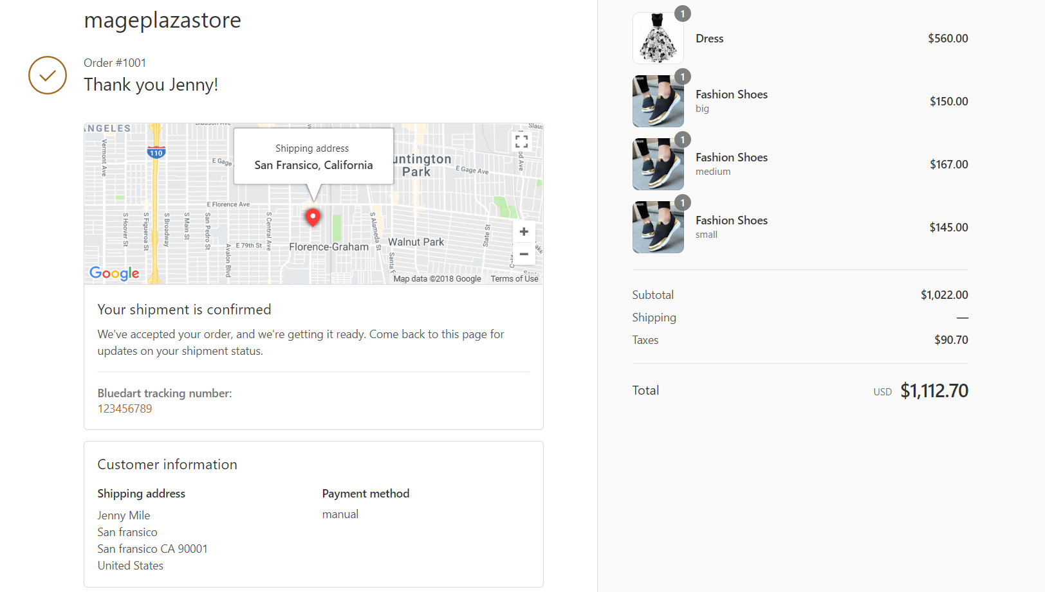Screen dimensions: 1045x592
Task: Open tracking number 123456789 link
Action: coord(125,409)
